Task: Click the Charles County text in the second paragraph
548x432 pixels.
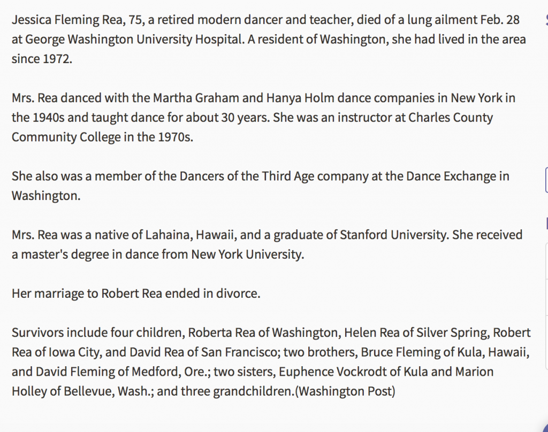Action: [451, 118]
